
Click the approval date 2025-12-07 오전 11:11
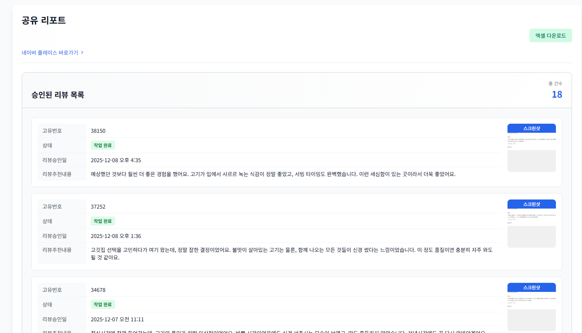click(117, 319)
